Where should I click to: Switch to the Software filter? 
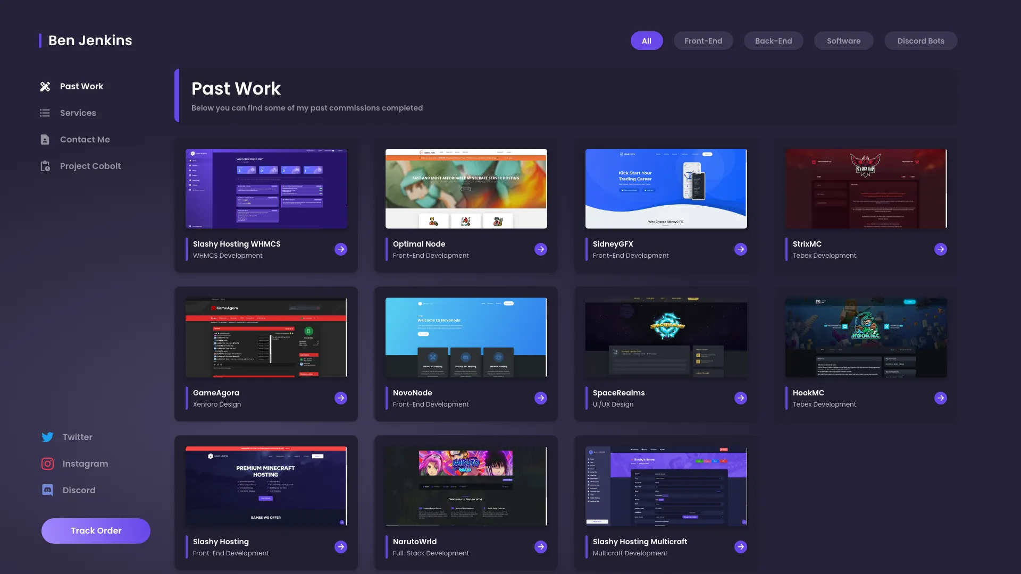(x=844, y=41)
